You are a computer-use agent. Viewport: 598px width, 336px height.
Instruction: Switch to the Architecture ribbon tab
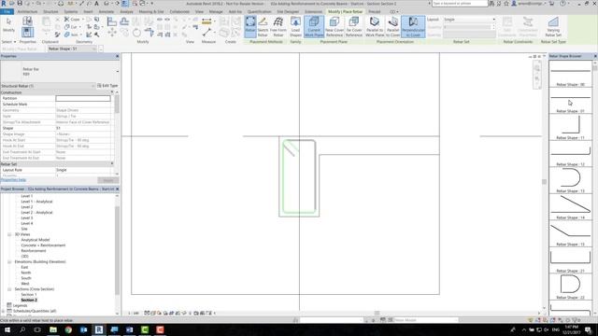pos(27,12)
